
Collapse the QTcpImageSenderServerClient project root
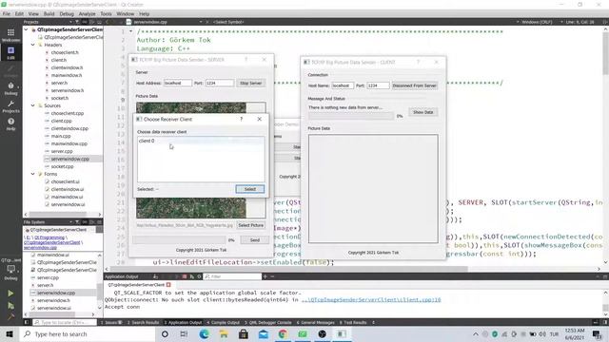coord(26,29)
